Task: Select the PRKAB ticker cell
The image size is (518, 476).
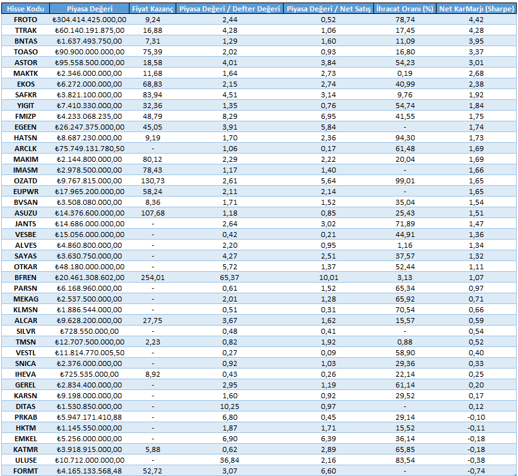Action: pos(25,417)
